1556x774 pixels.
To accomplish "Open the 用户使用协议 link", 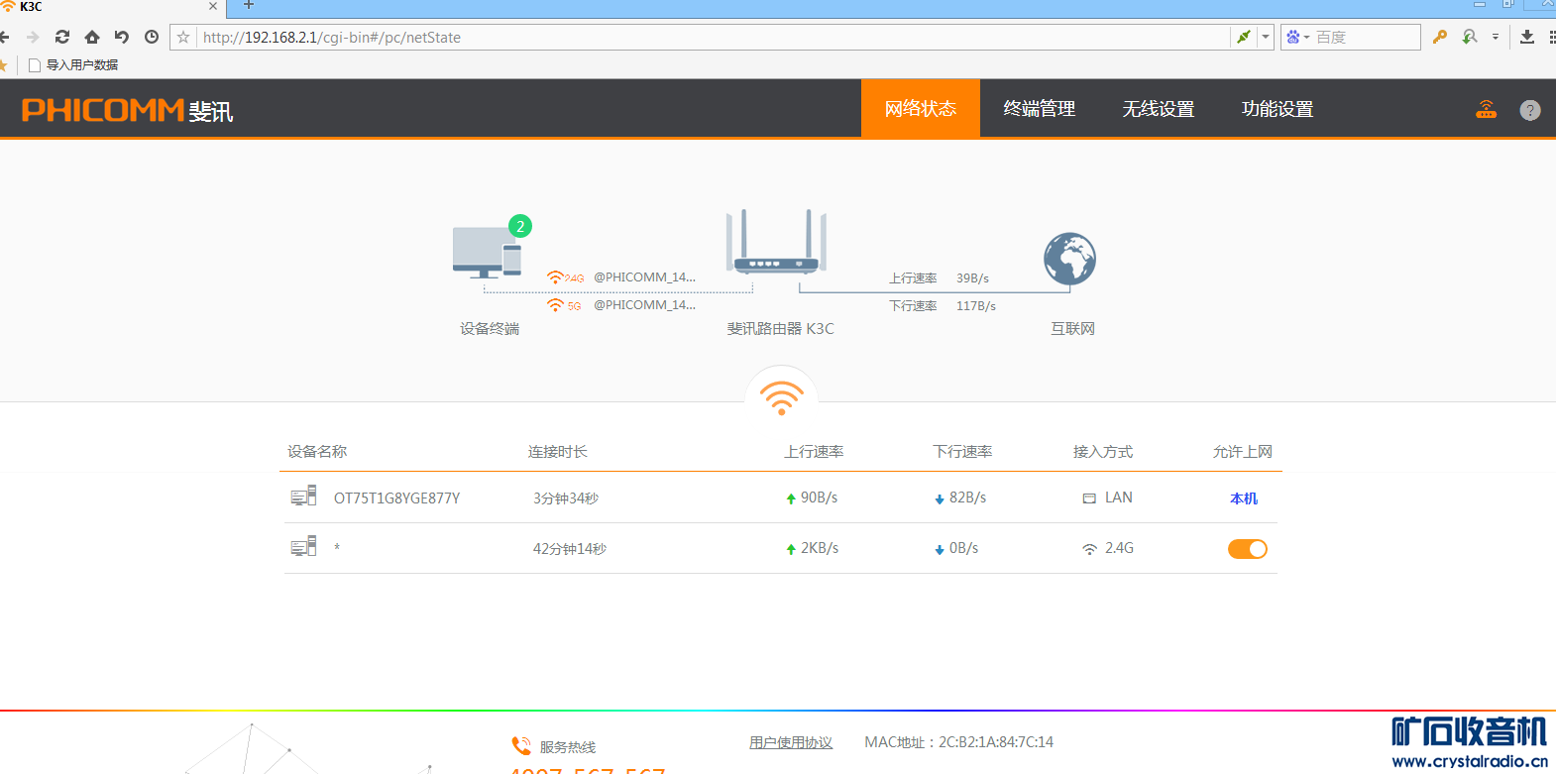I will [791, 742].
